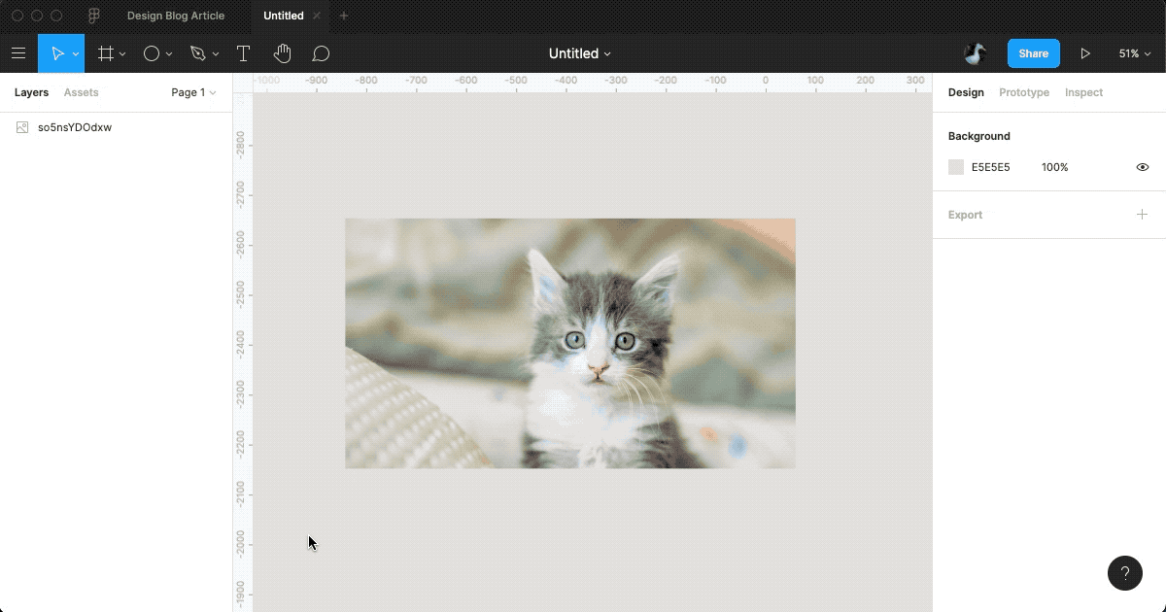This screenshot has height=612, width=1166.
Task: Select the Ellipse shape tool
Action: [x=152, y=53]
